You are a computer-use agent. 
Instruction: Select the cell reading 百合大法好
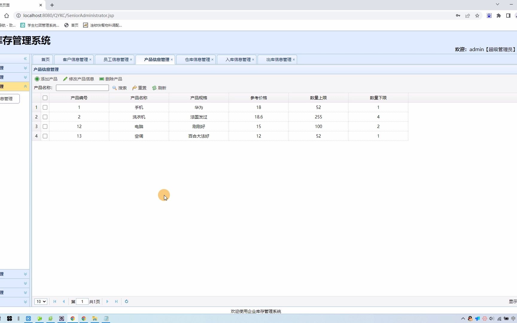[199, 136]
